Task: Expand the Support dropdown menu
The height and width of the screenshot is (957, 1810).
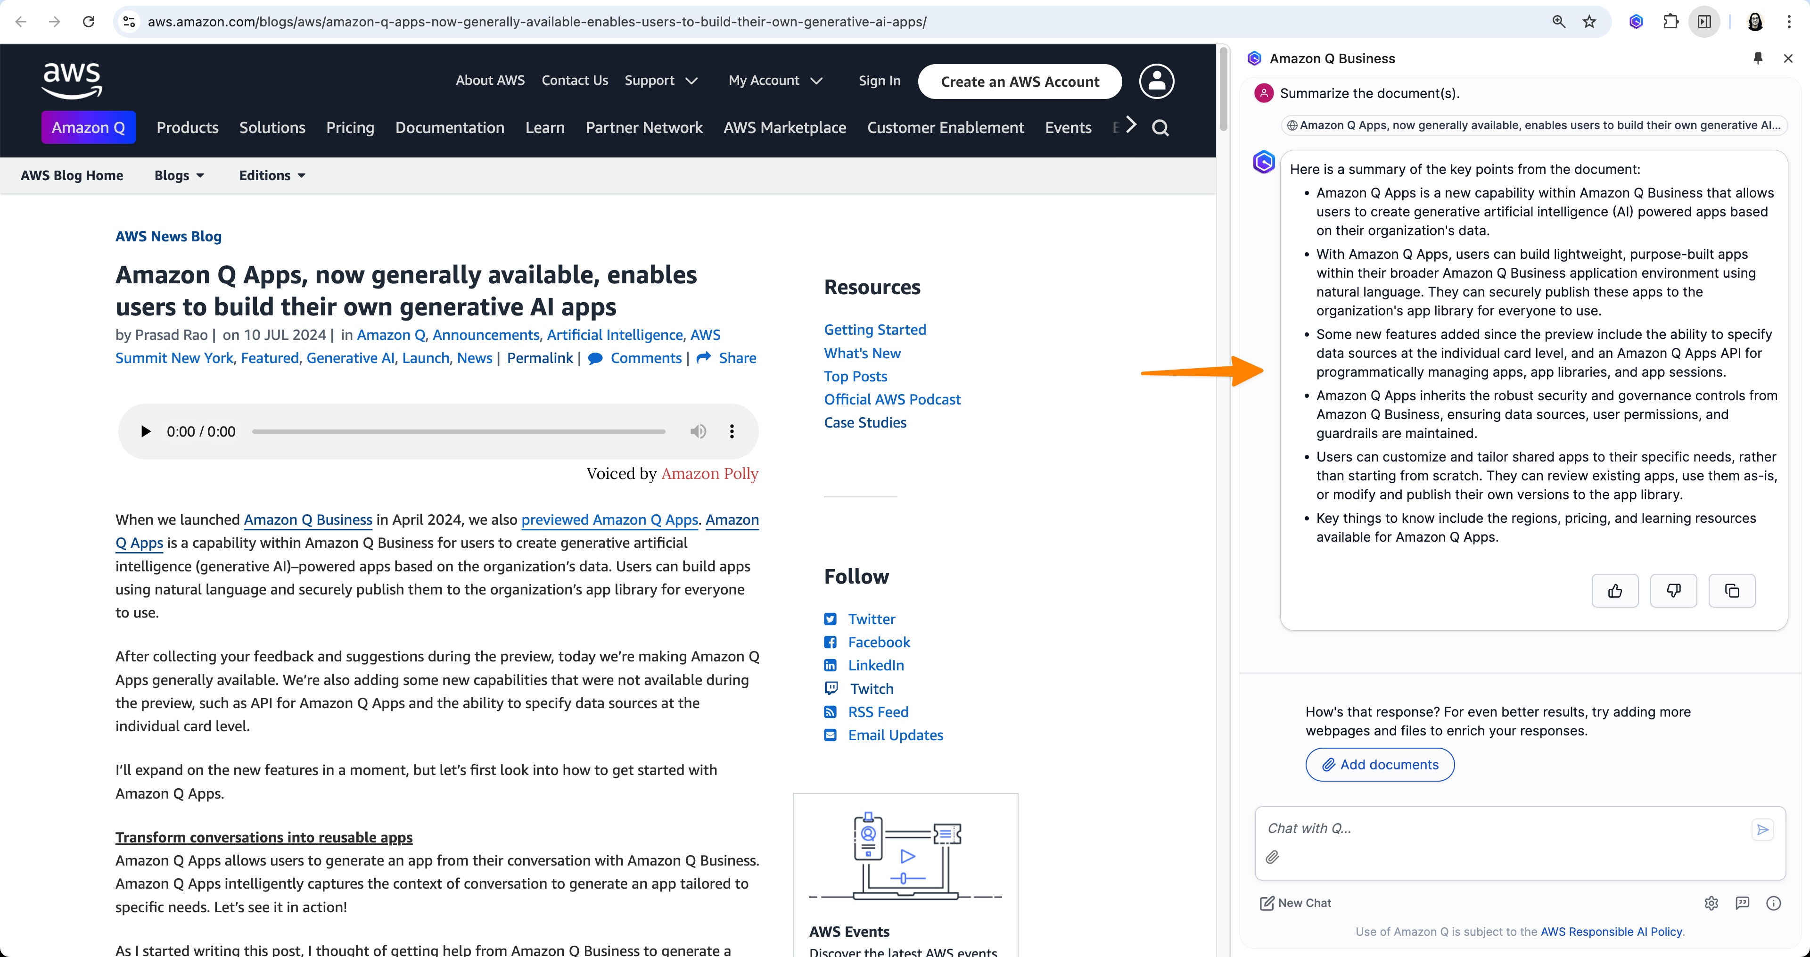Action: (660, 81)
